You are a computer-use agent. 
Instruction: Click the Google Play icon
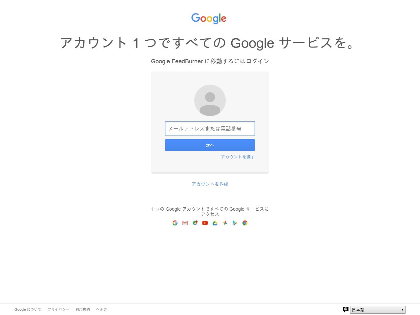235,223
